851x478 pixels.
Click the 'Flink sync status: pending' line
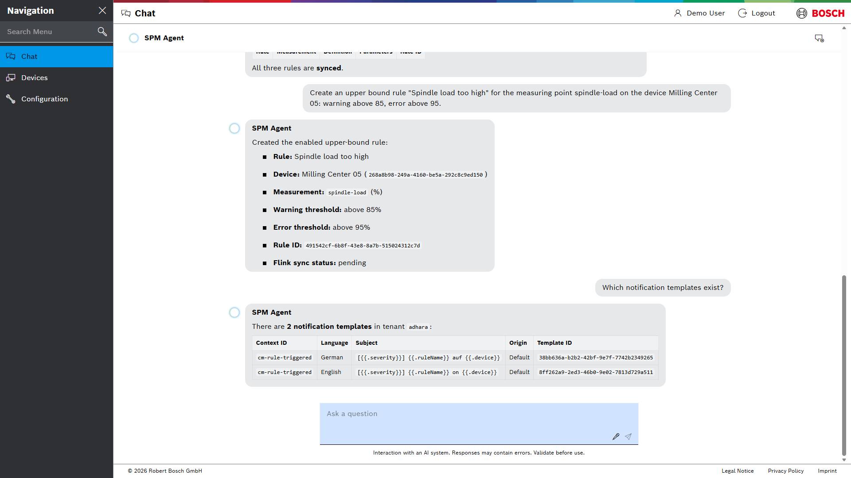[x=320, y=263]
